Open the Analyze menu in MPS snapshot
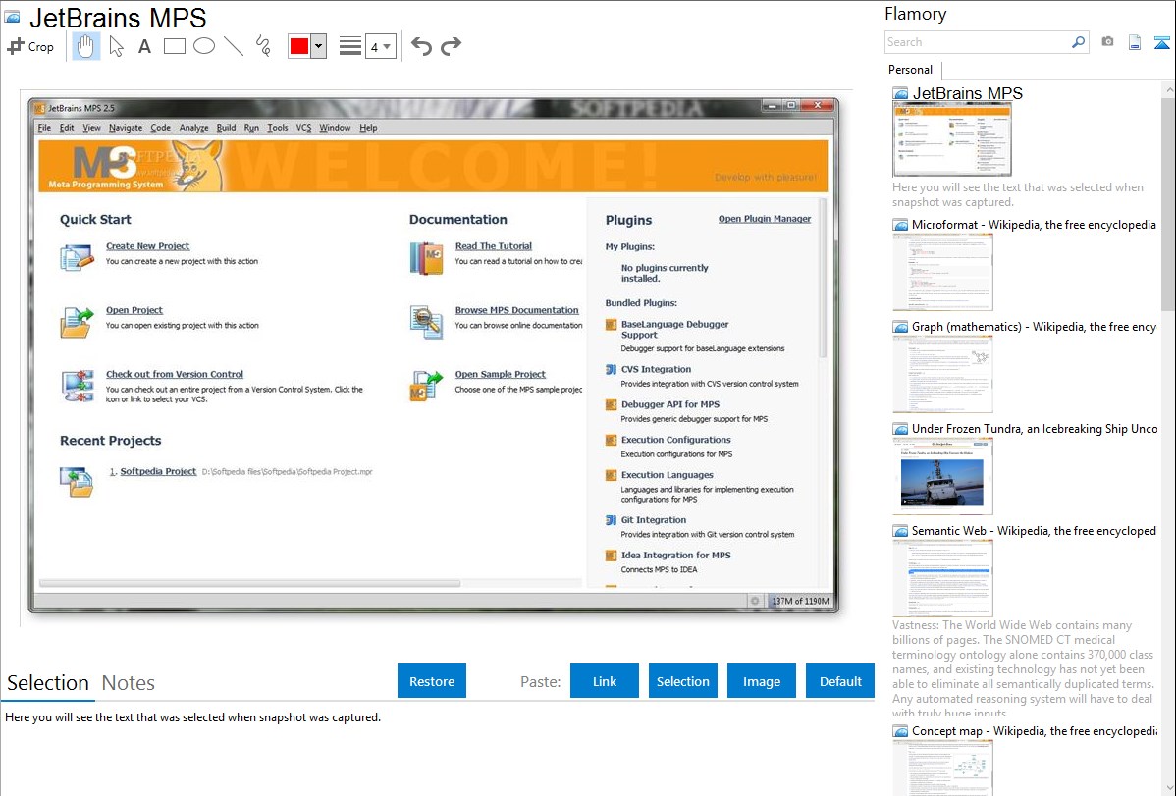The image size is (1176, 796). coord(193,128)
